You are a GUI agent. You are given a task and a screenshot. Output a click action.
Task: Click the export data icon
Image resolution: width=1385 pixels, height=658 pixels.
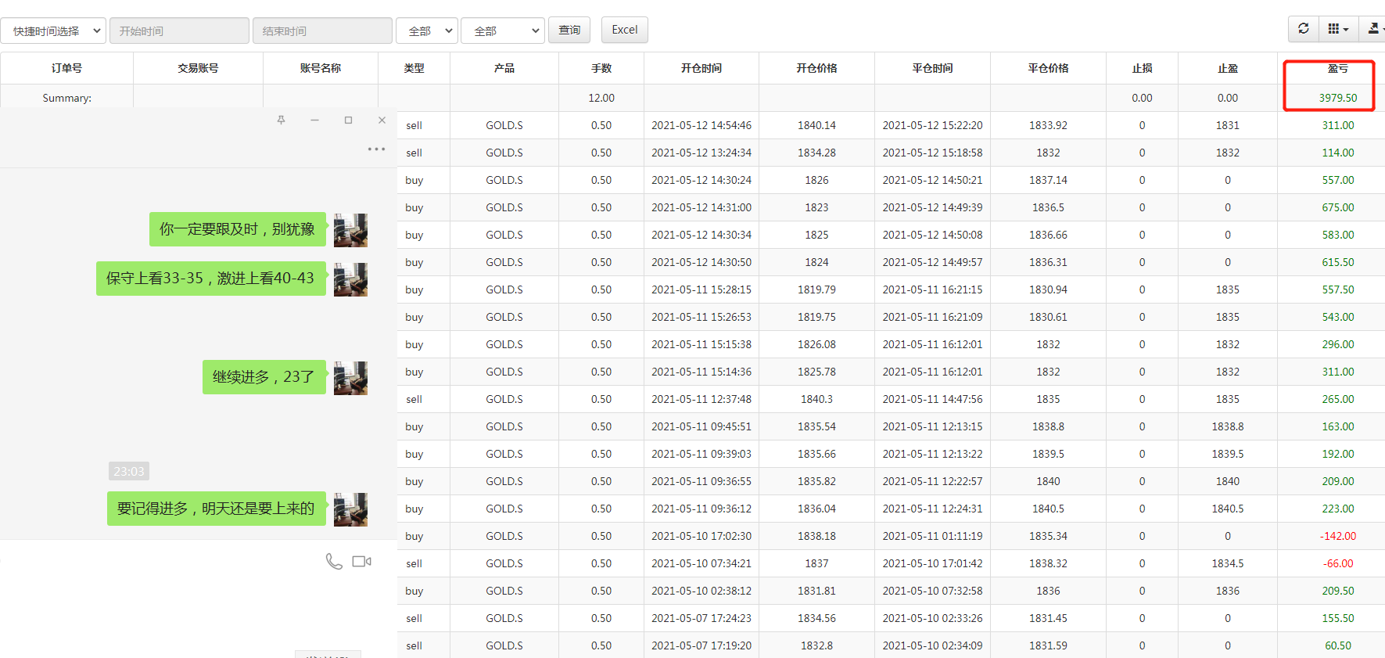coord(1373,29)
